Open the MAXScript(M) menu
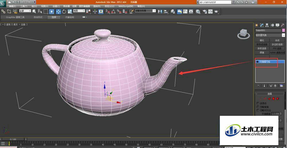This screenshot has height=148, width=287. pyautogui.click(x=126, y=6)
